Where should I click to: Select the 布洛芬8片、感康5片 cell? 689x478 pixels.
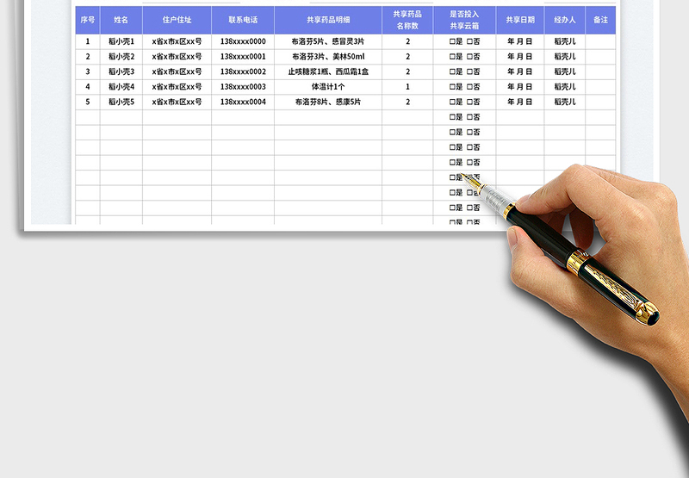click(x=328, y=102)
